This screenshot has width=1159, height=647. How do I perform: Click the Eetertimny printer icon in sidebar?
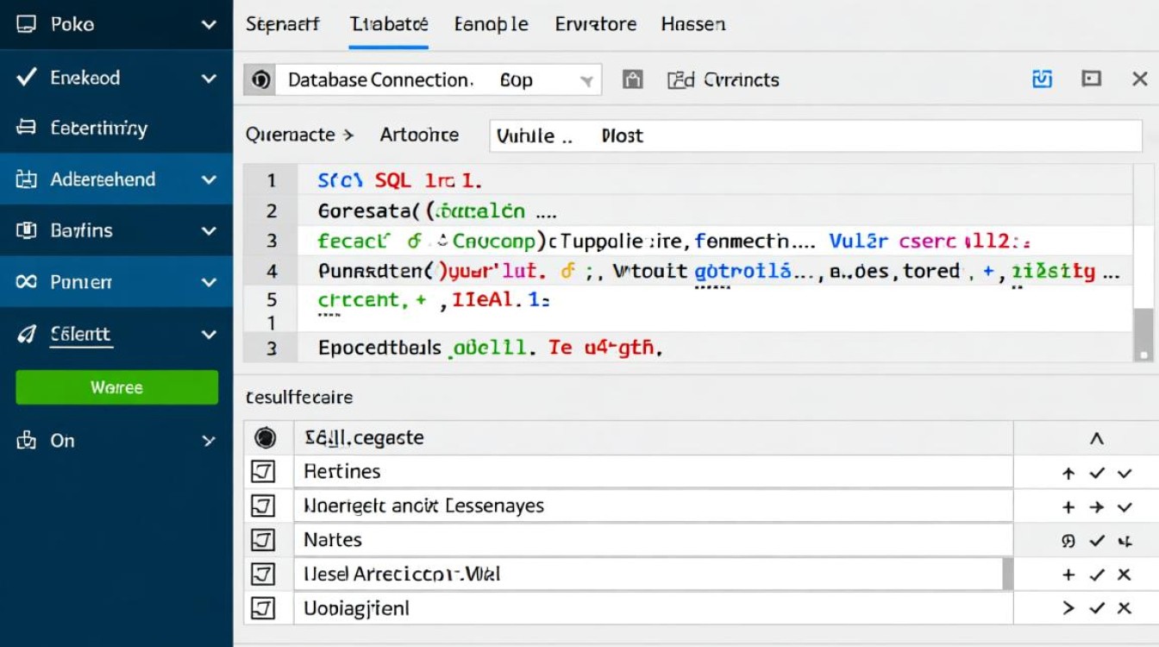pos(27,129)
